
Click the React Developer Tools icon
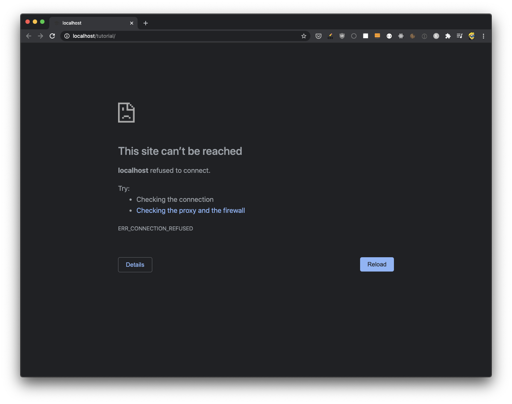401,36
